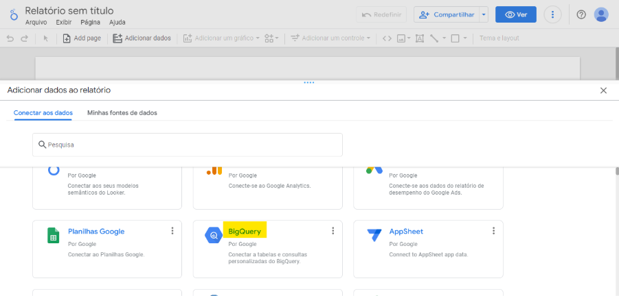
Task: Open the Ajuda menu
Action: point(117,23)
